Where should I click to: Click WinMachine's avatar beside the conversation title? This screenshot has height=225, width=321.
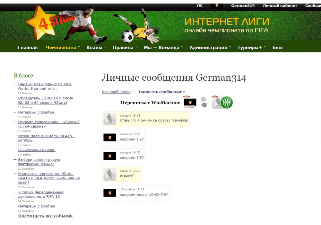pos(190,103)
